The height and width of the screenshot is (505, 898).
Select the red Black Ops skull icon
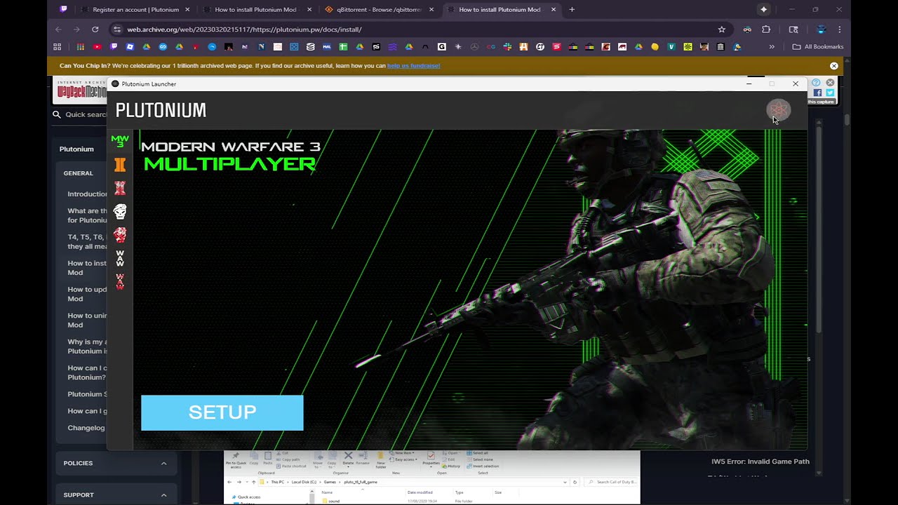click(x=120, y=235)
